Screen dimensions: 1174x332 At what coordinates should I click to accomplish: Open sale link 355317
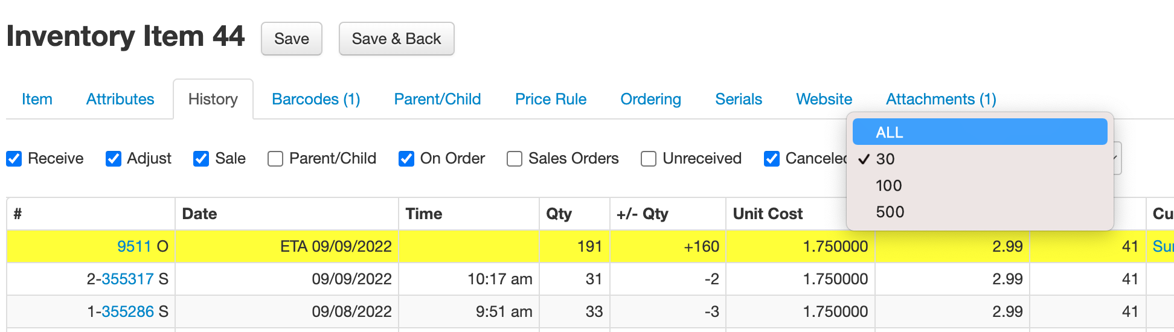[x=127, y=279]
